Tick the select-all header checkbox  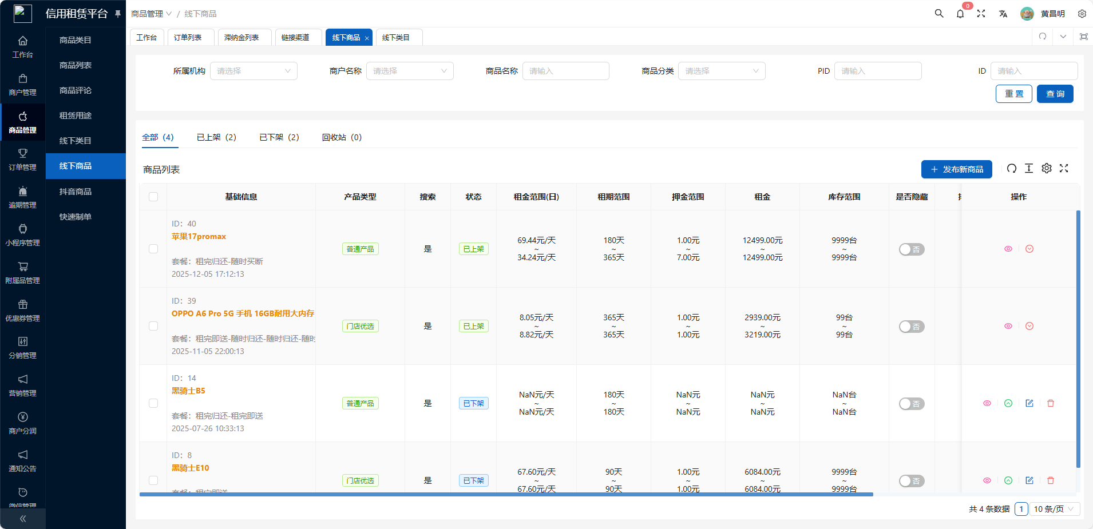pyautogui.click(x=153, y=197)
